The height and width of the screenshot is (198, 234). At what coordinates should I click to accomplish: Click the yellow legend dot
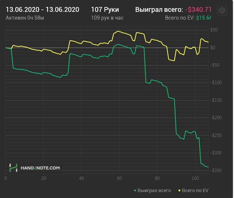(x=180, y=191)
